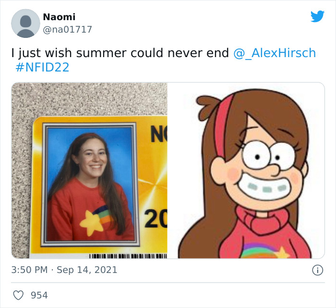
Task: Open Naomi's default profile avatar
Action: coord(25,24)
